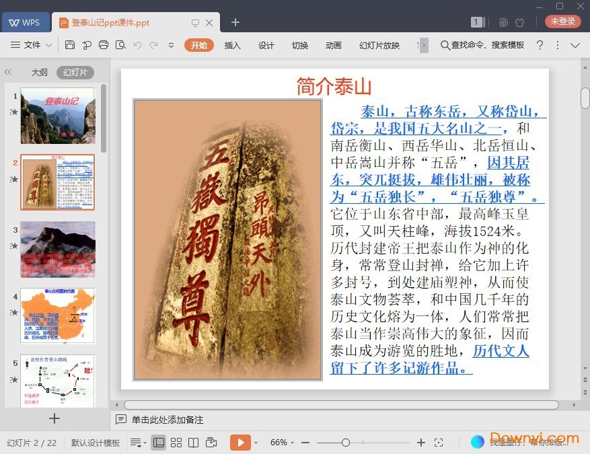The width and height of the screenshot is (590, 454).
Task: Open the 插入 ribbon tab
Action: 232,45
